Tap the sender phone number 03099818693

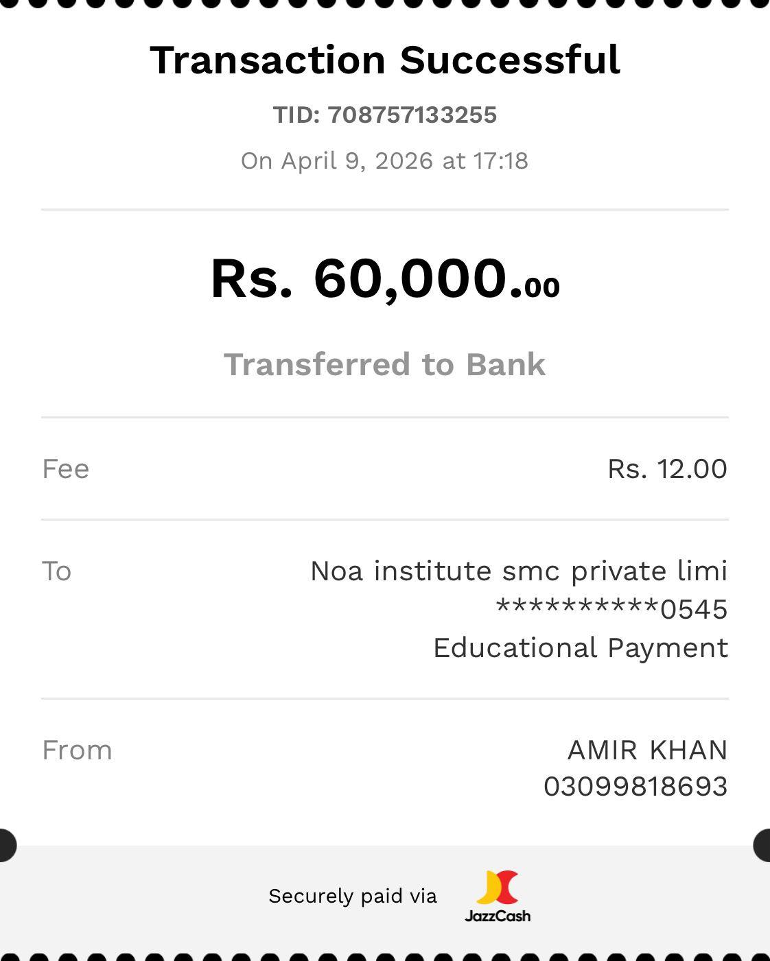635,787
